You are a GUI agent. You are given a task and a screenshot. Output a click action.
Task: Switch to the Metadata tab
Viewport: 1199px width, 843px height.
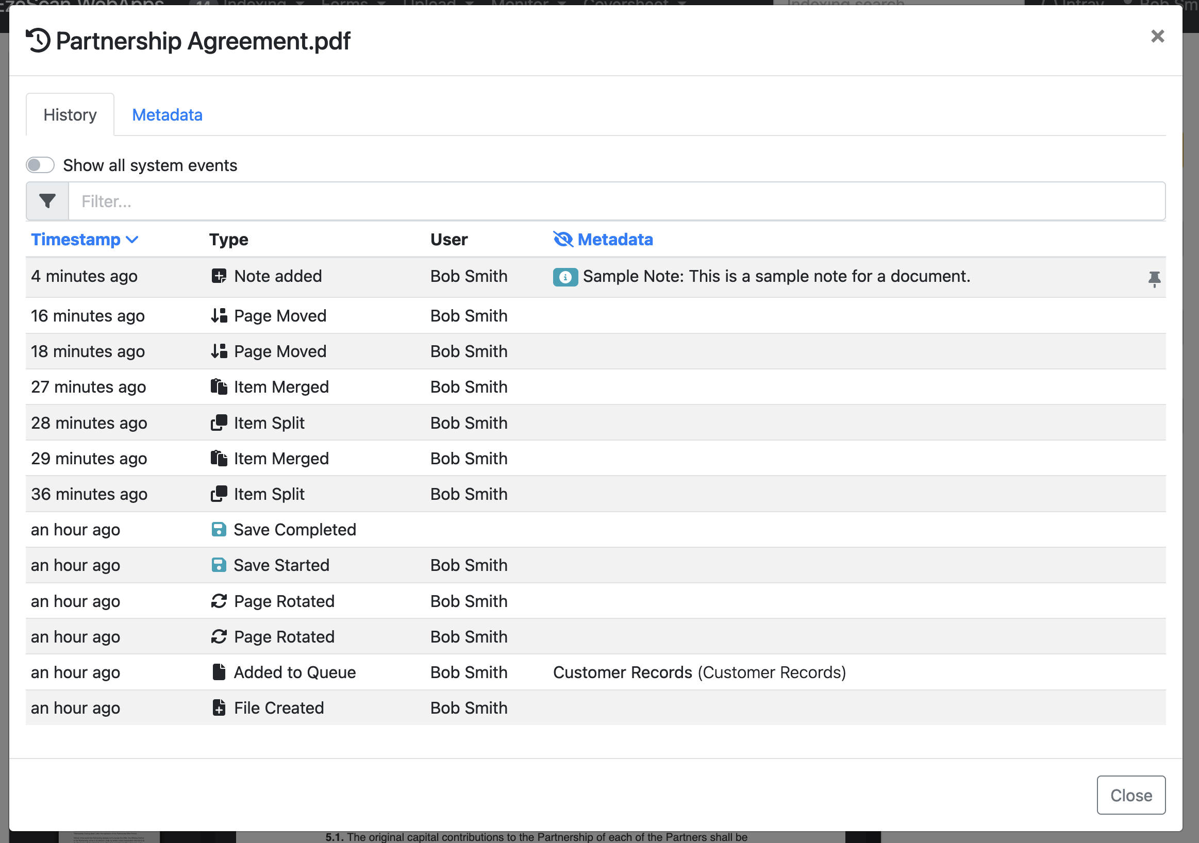[167, 115]
